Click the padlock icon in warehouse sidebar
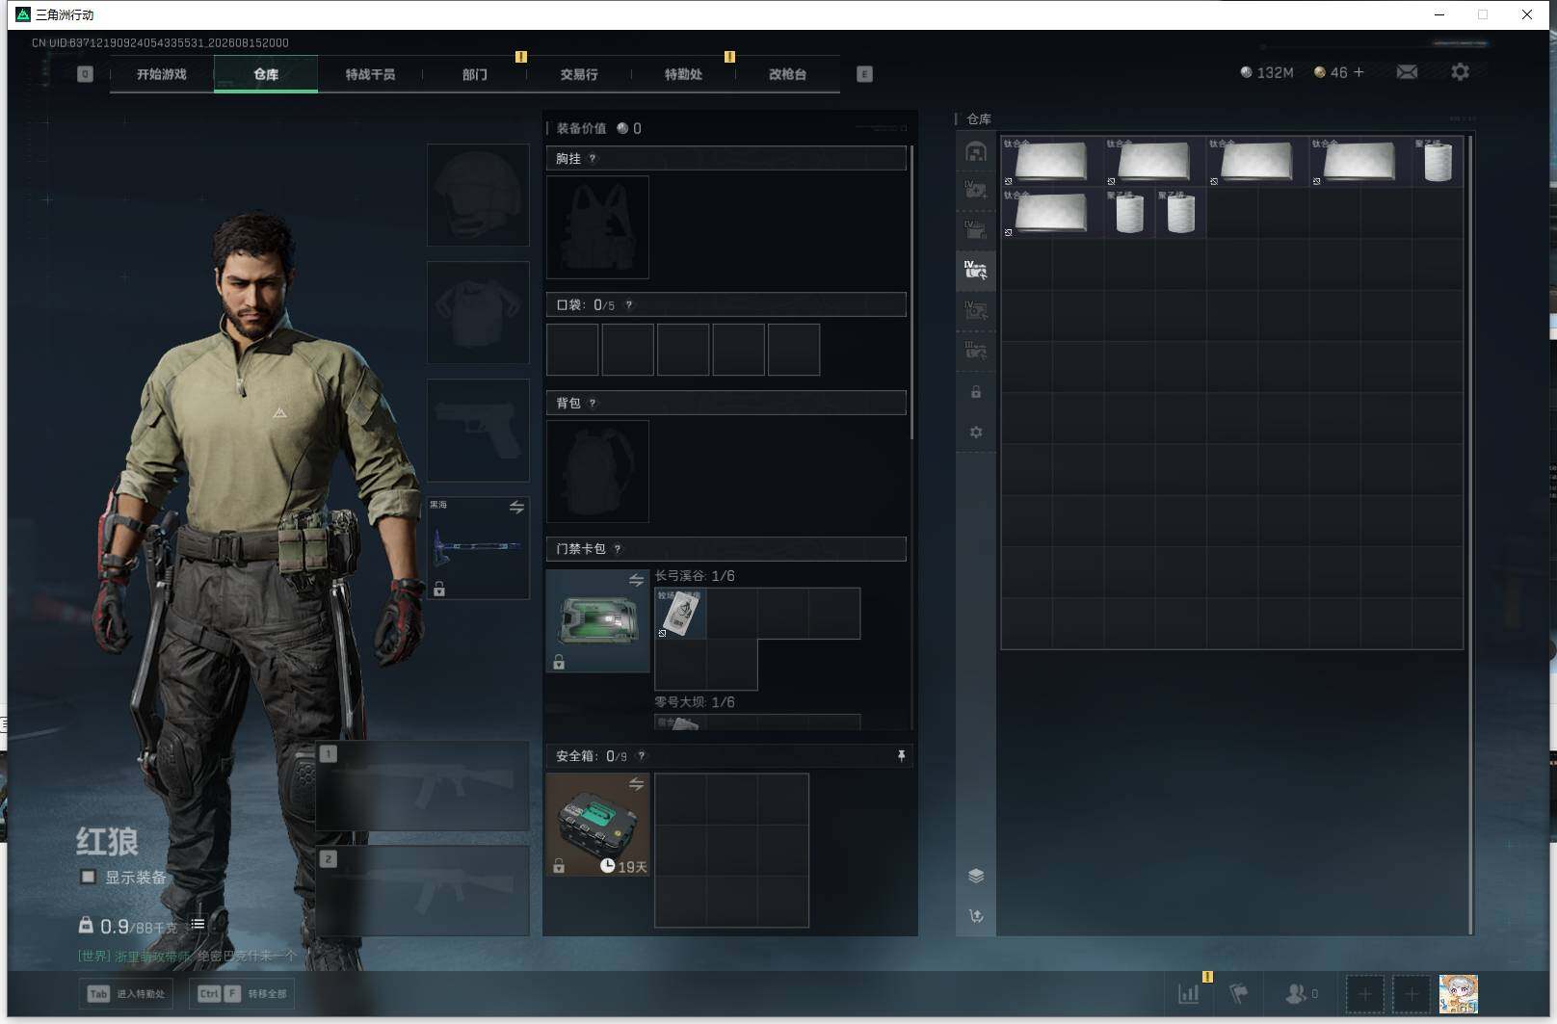The image size is (1557, 1024). pyautogui.click(x=976, y=392)
